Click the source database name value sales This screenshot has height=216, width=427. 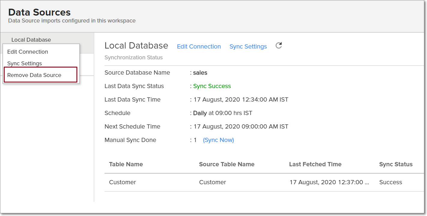tap(200, 73)
